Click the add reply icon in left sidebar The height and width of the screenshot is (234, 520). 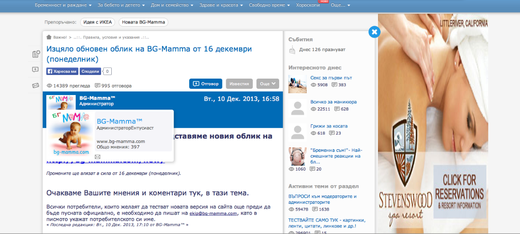click(x=36, y=70)
